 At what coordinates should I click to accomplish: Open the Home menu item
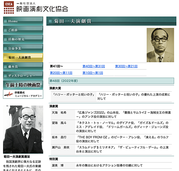click(23, 21)
